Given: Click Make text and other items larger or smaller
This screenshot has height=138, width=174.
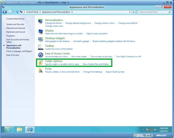Looking at the screenshot, I should (x=64, y=34).
